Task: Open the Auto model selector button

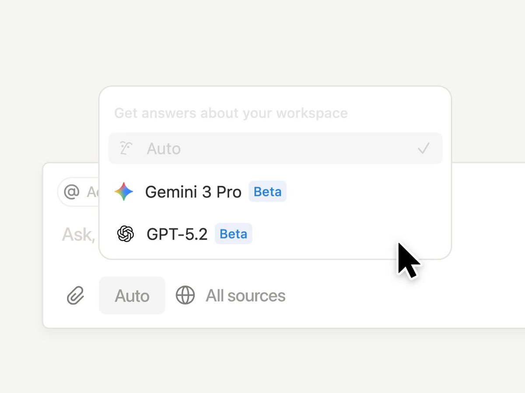Action: 132,296
